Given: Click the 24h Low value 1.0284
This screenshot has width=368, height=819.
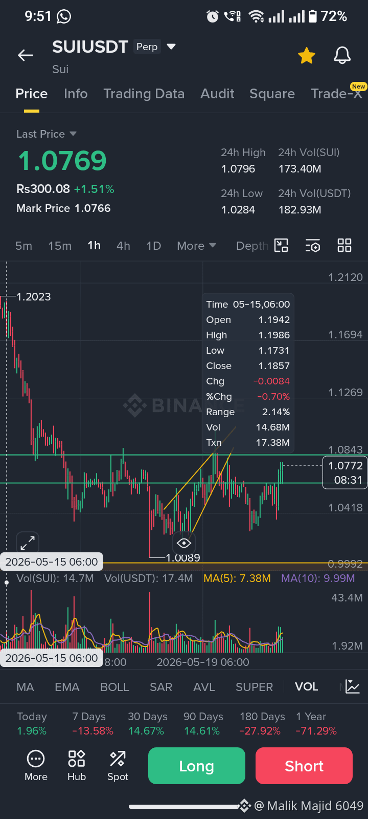Looking at the screenshot, I should (x=238, y=210).
